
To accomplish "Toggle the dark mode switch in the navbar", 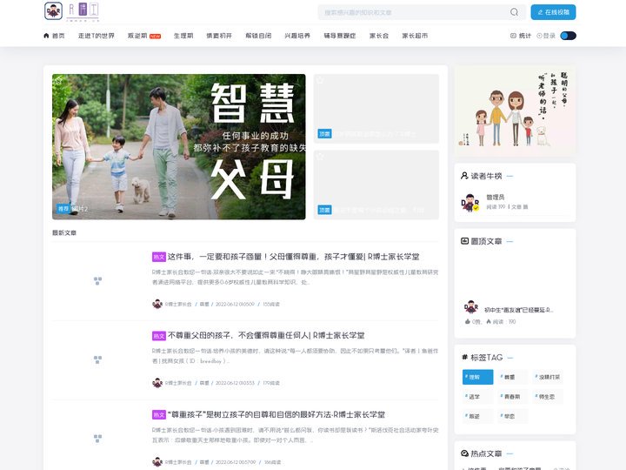I will pos(568,36).
